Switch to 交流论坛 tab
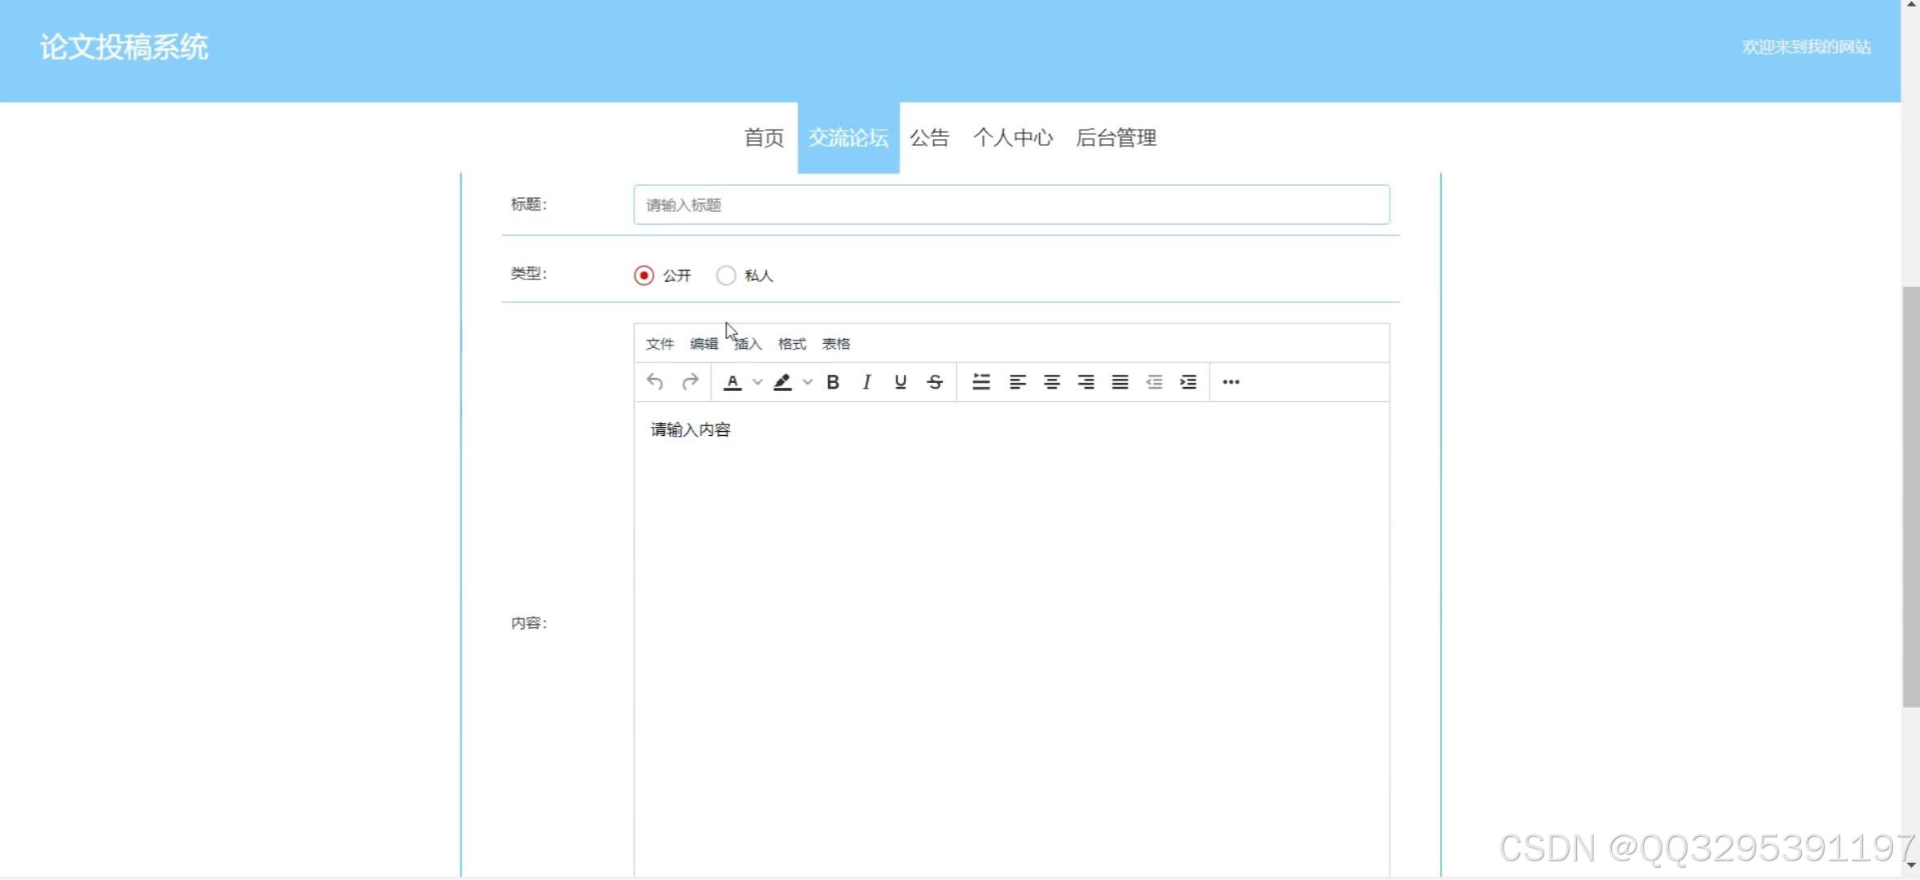Viewport: 1920px width, 880px height. [x=848, y=138]
